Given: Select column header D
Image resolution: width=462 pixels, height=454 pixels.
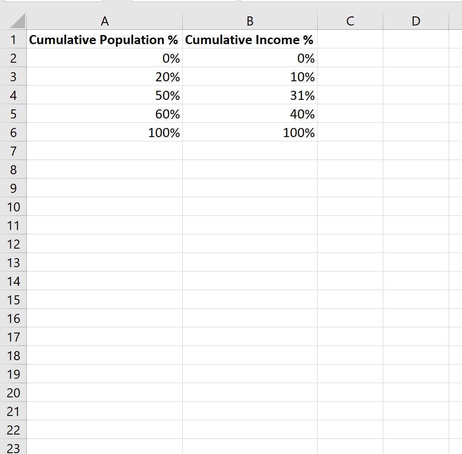Looking at the screenshot, I should point(415,20).
